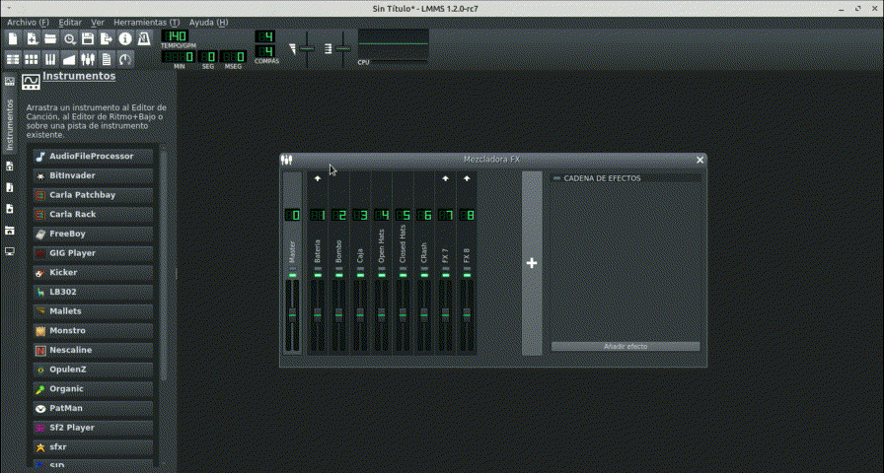Image resolution: width=884 pixels, height=473 pixels.
Task: Select the Carla Patchbay instrument
Action: tap(93, 195)
